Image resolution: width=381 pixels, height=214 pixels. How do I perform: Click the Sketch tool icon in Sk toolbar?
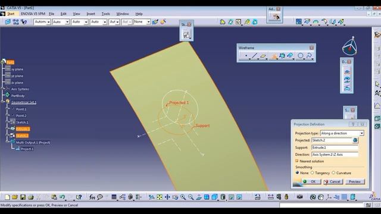[x=186, y=34]
